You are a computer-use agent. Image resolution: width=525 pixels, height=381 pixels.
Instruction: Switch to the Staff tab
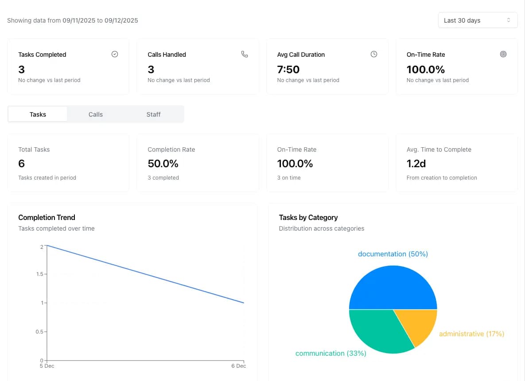point(153,114)
